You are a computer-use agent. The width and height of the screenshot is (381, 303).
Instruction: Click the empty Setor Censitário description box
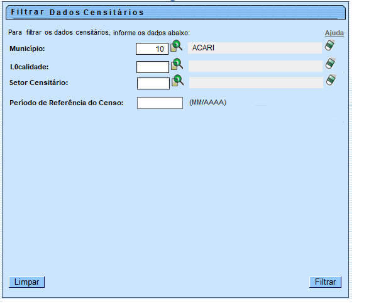click(x=255, y=83)
